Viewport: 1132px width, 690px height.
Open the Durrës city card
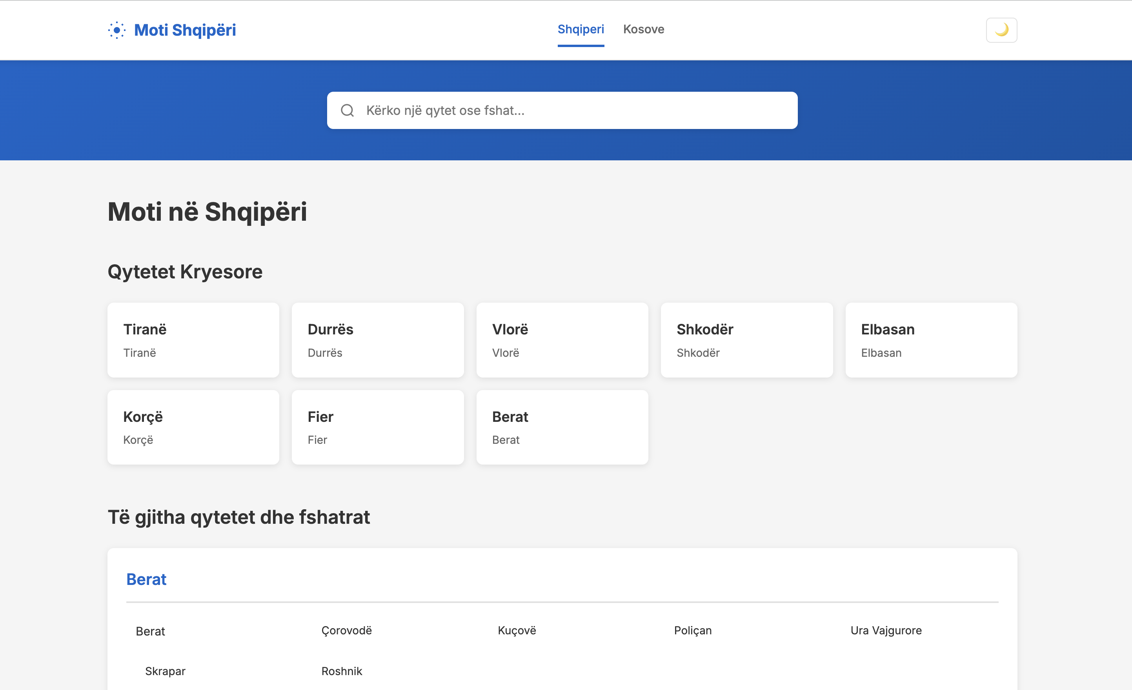point(377,340)
